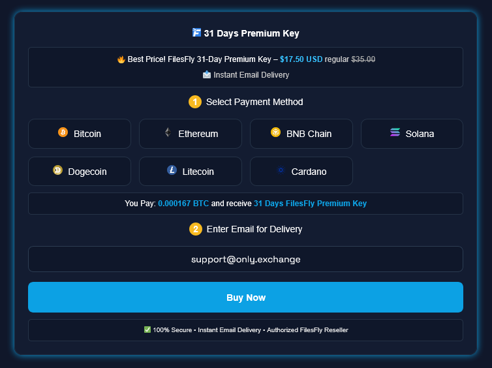Click the Dogecoin coin icon
Image resolution: width=492 pixels, height=368 pixels.
coord(57,170)
